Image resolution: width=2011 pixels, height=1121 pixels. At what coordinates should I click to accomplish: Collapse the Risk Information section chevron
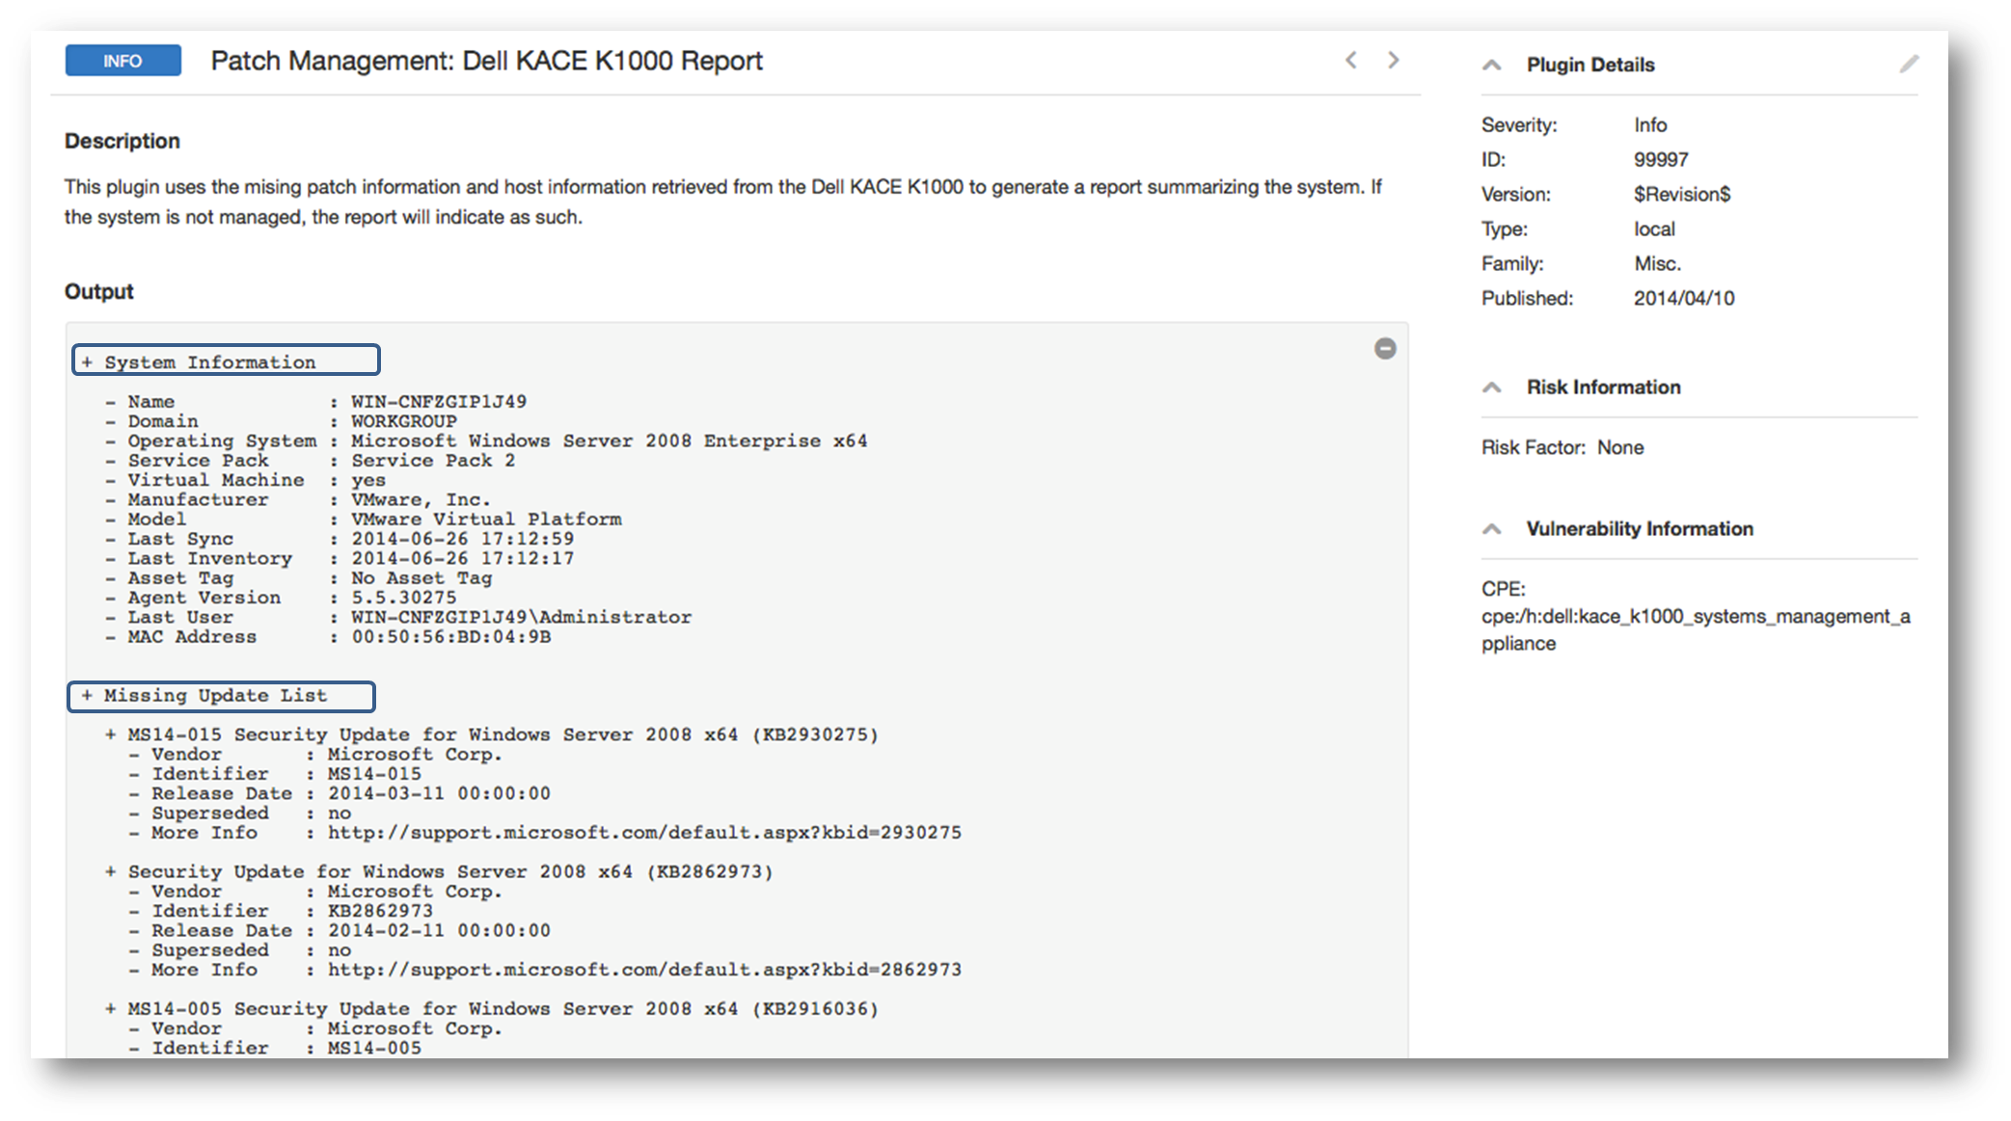(1492, 387)
